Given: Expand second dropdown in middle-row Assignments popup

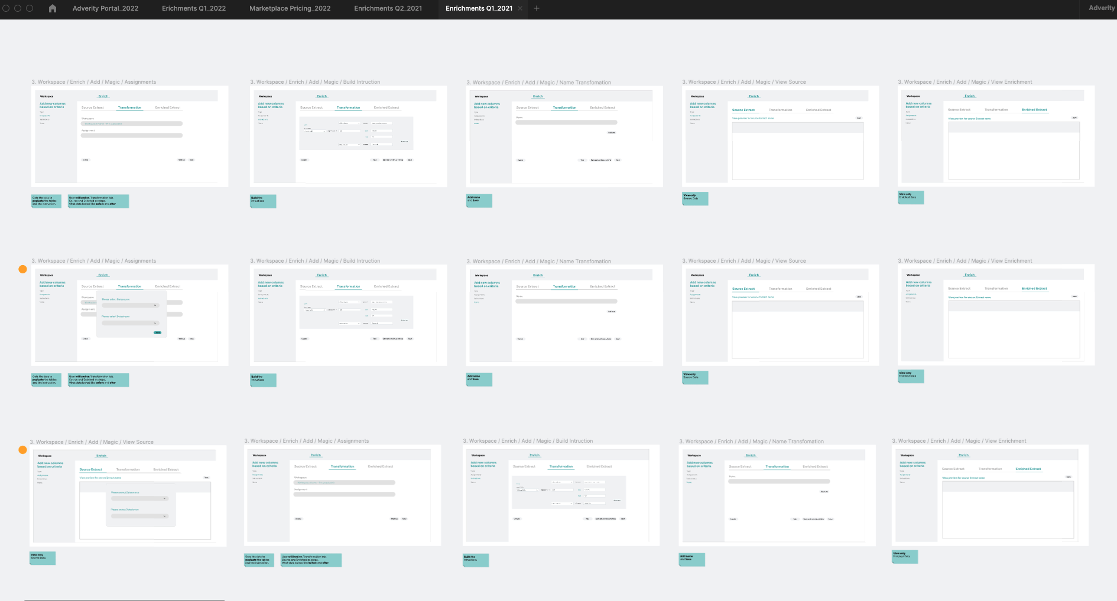Looking at the screenshot, I should coord(131,323).
